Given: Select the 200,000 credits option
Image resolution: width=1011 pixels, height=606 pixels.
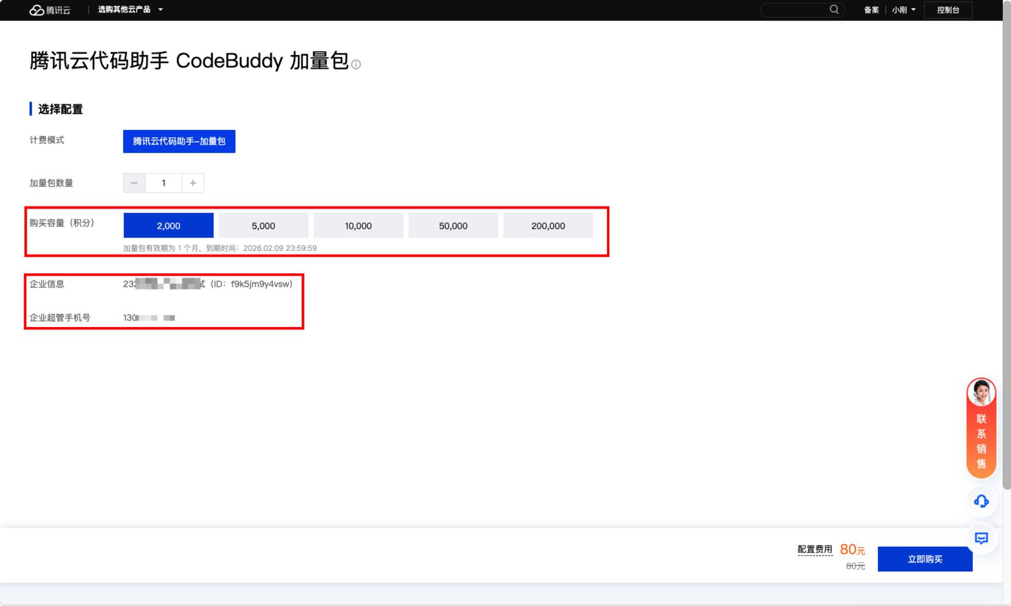Looking at the screenshot, I should pos(548,225).
